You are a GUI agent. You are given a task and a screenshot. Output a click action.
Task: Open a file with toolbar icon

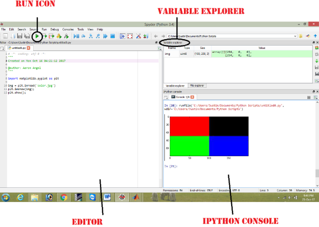[13, 36]
